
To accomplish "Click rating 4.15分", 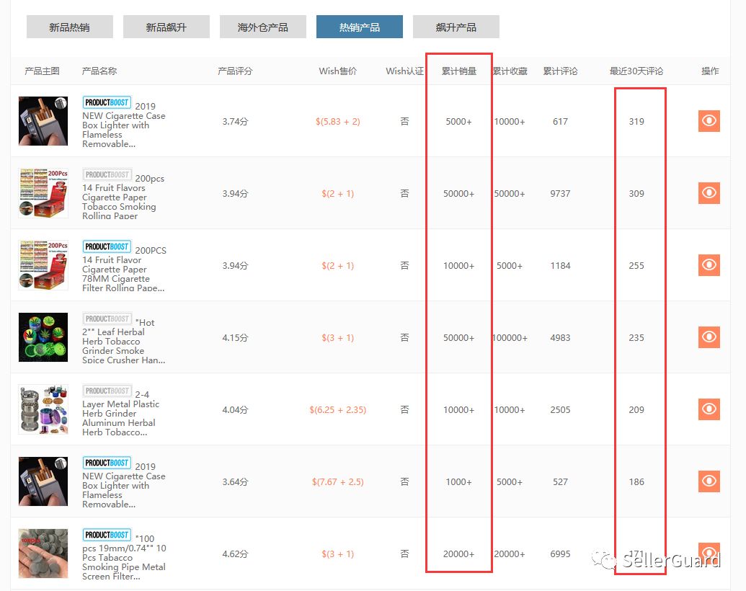I will coord(235,337).
